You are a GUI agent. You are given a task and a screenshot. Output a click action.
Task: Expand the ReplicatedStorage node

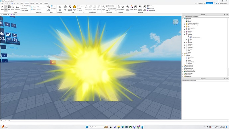(x=183, y=70)
